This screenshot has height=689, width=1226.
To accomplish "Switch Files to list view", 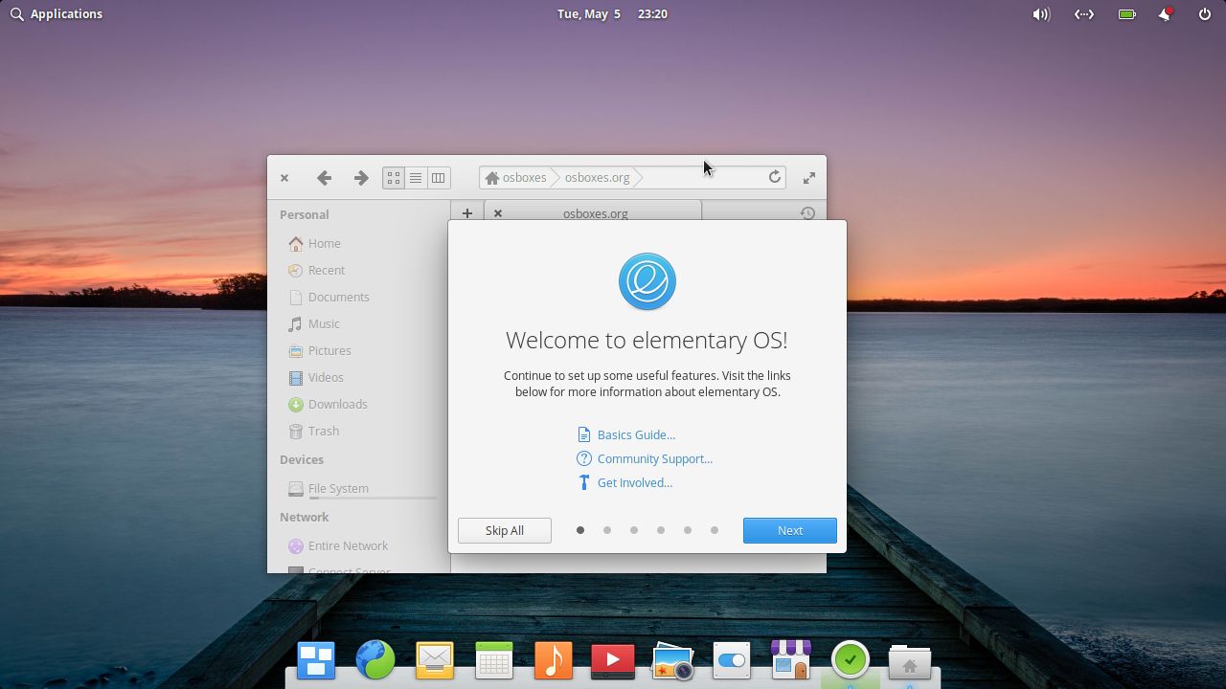I will coord(416,177).
